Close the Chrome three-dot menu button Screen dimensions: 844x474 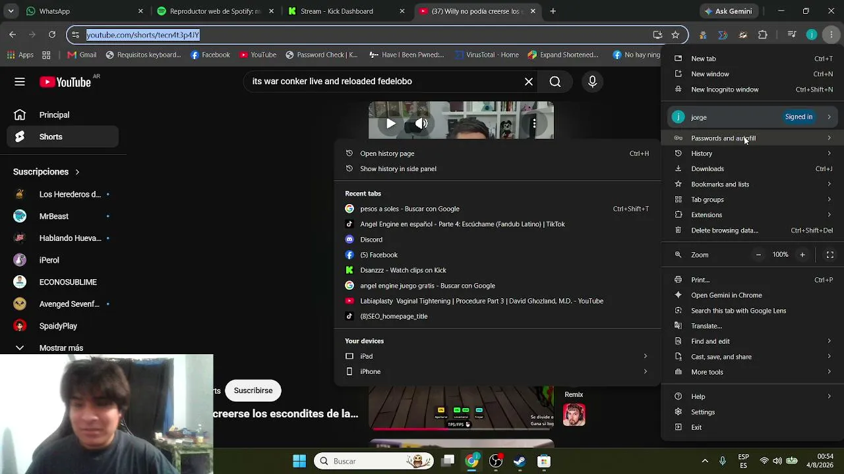pos(831,34)
